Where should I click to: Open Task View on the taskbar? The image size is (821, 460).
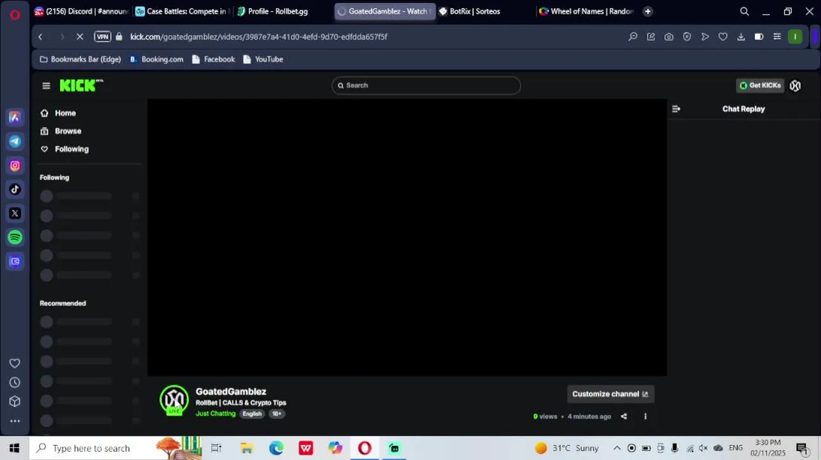coord(216,448)
